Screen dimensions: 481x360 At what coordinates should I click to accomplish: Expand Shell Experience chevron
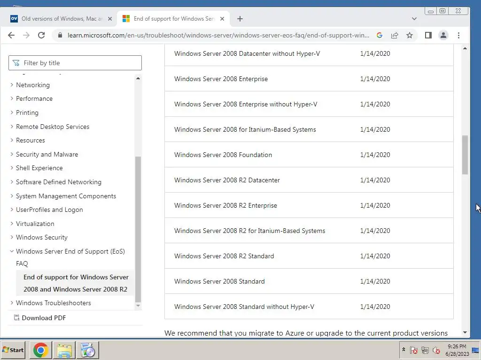12,168
